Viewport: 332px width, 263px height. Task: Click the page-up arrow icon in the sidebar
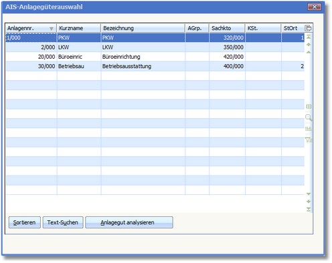click(309, 44)
